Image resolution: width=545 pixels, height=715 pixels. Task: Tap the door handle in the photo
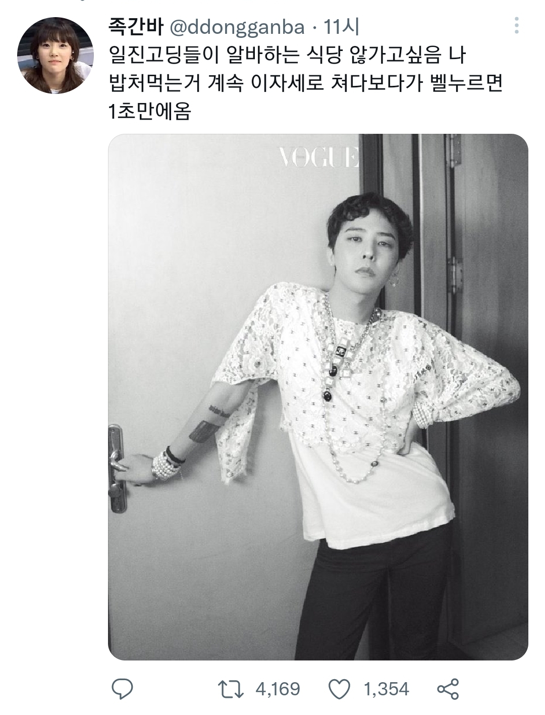[x=117, y=468]
